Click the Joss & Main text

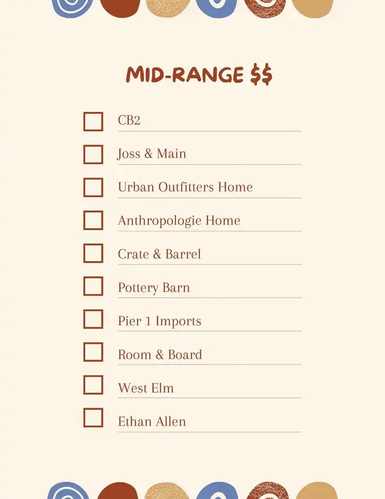[152, 154]
